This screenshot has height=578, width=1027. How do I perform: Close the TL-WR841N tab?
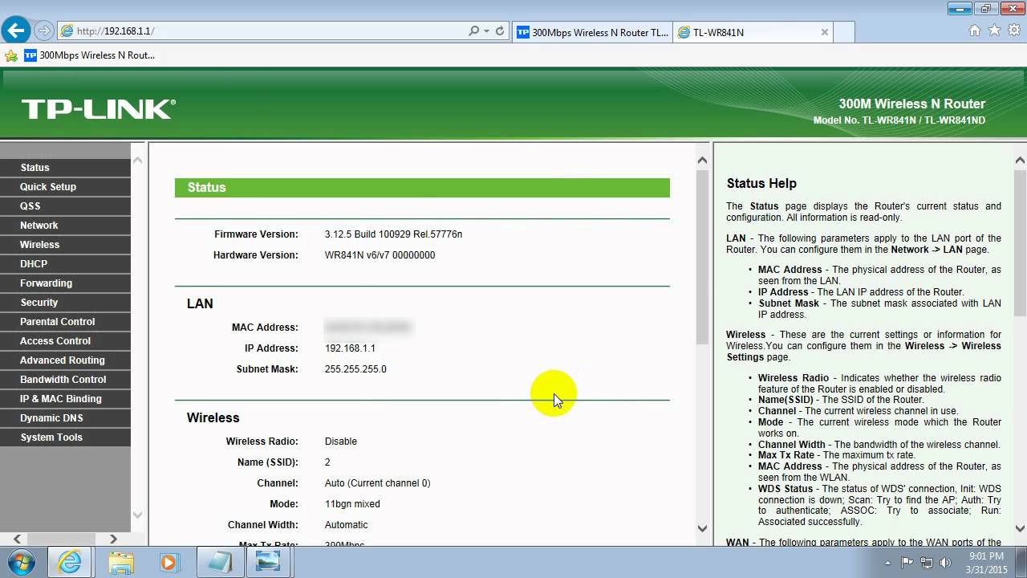[824, 32]
